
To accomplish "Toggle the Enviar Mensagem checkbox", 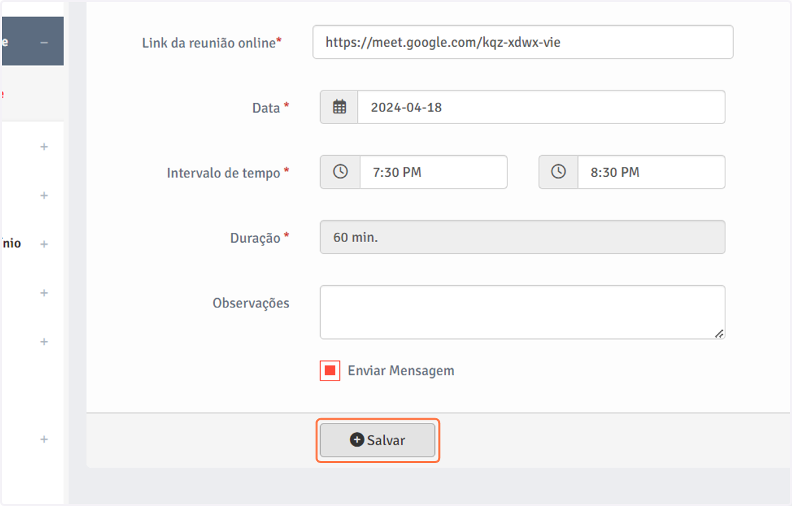I will click(330, 371).
